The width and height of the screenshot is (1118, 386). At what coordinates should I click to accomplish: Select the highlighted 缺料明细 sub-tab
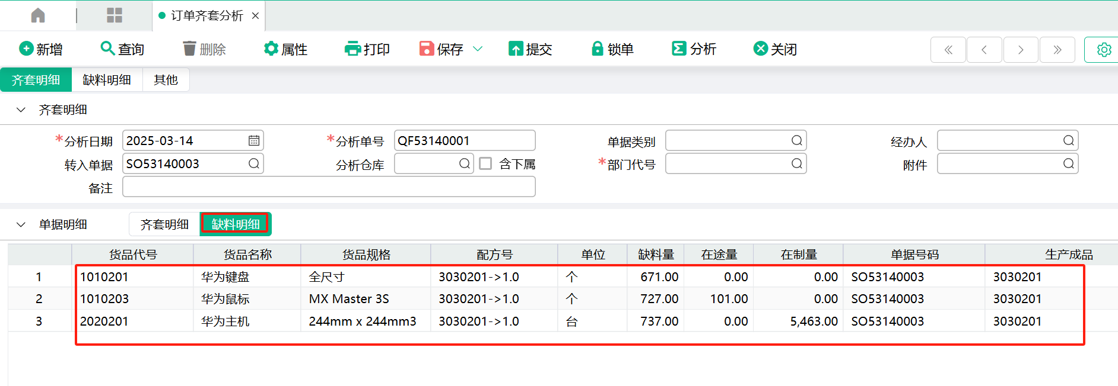(236, 224)
